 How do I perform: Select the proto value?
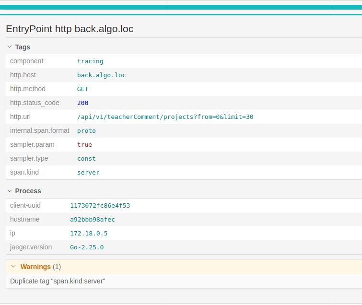pyautogui.click(x=86, y=131)
